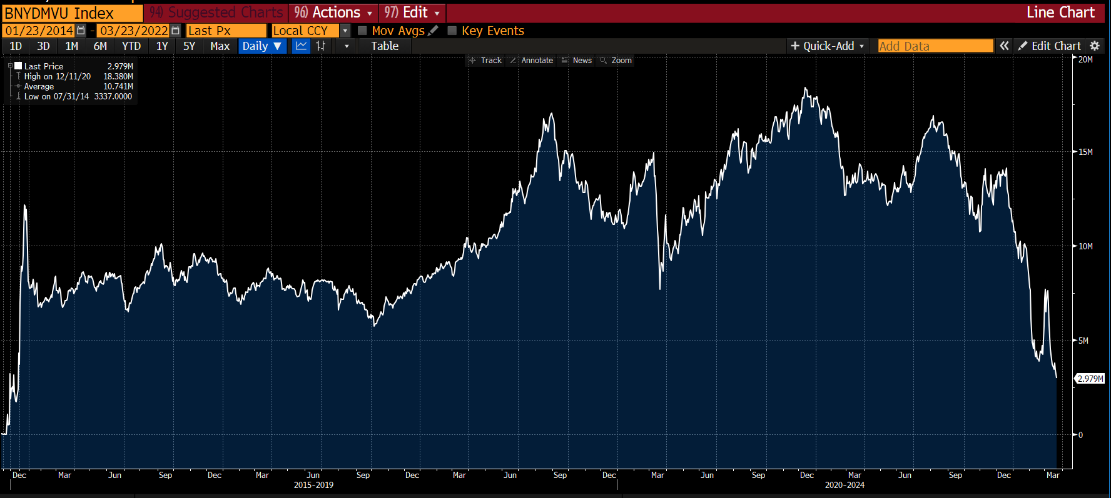1111x498 pixels.
Task: Click the Annotate tool
Action: coord(532,61)
